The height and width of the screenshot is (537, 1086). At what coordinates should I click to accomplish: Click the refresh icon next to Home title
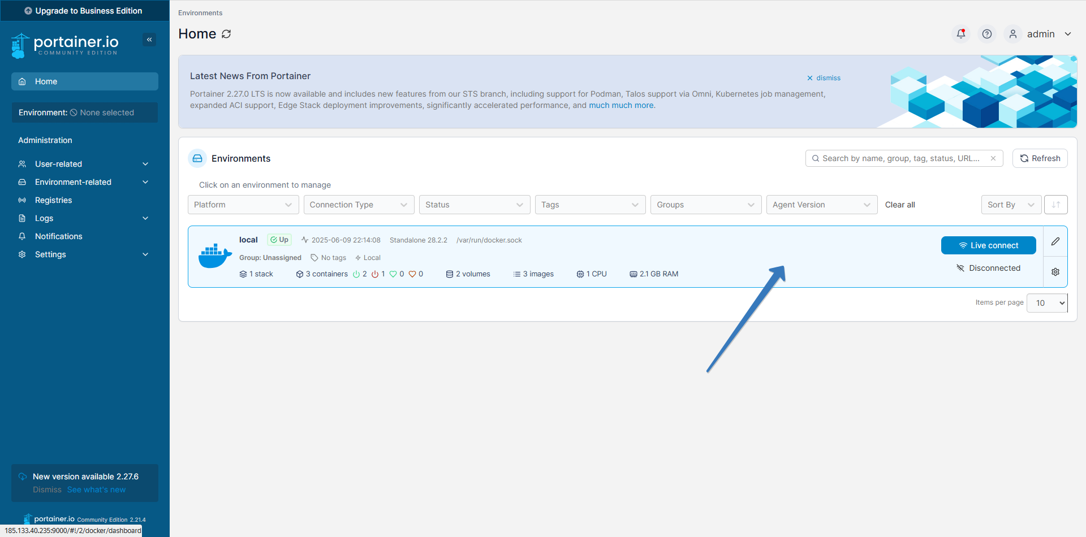226,34
